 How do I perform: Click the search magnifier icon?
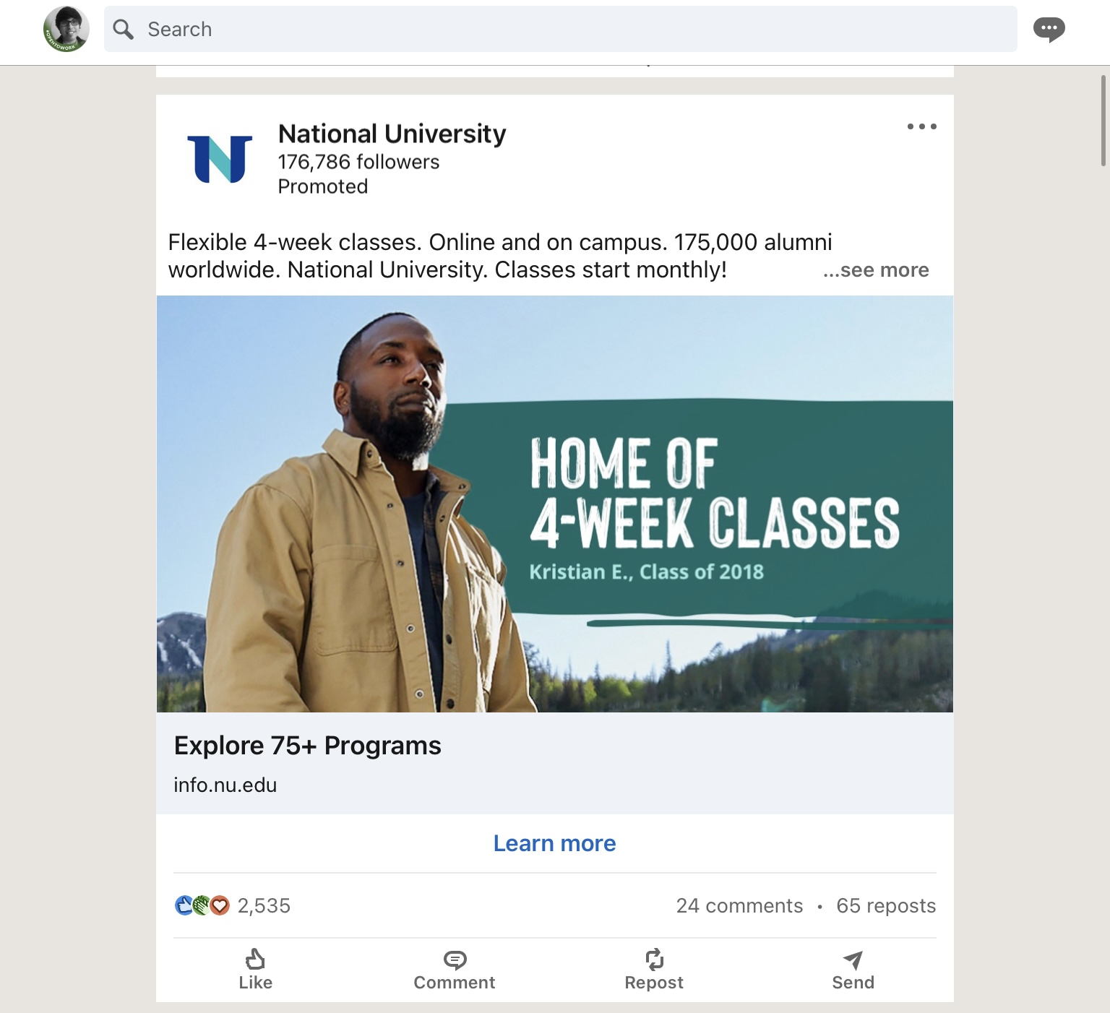(x=124, y=30)
